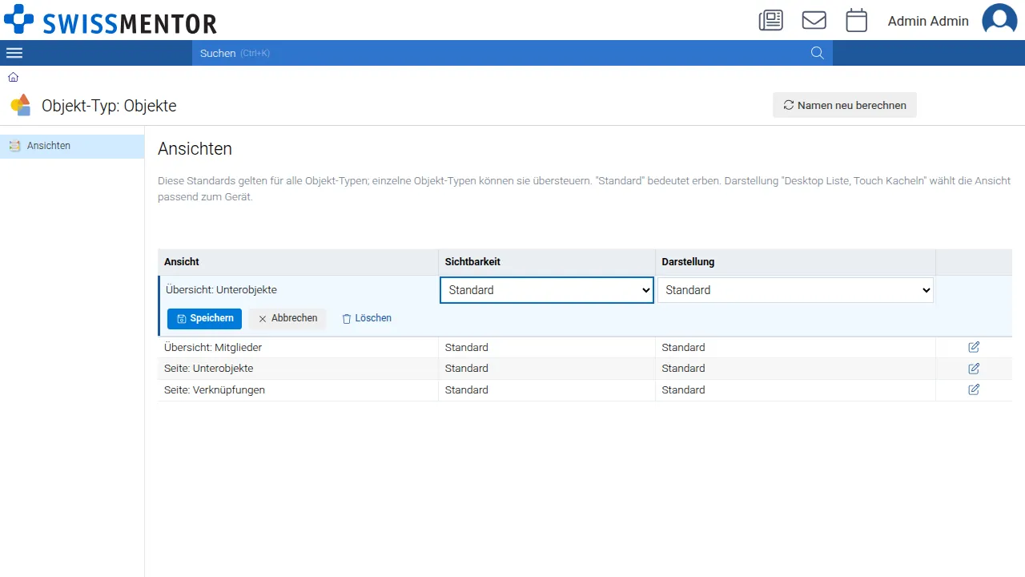Edit the Seite: Unterobjekte row
The image size is (1025, 577).
[974, 369]
